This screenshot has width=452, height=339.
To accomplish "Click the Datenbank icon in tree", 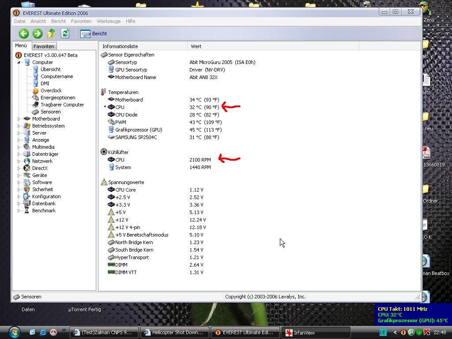I will point(27,203).
